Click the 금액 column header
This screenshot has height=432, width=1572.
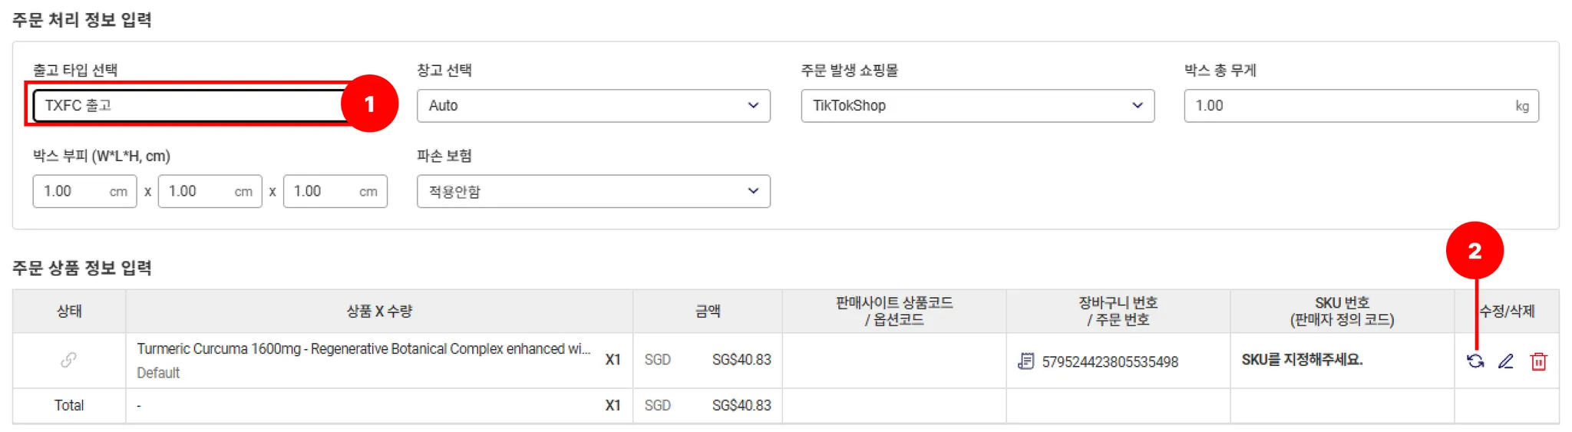tap(707, 311)
